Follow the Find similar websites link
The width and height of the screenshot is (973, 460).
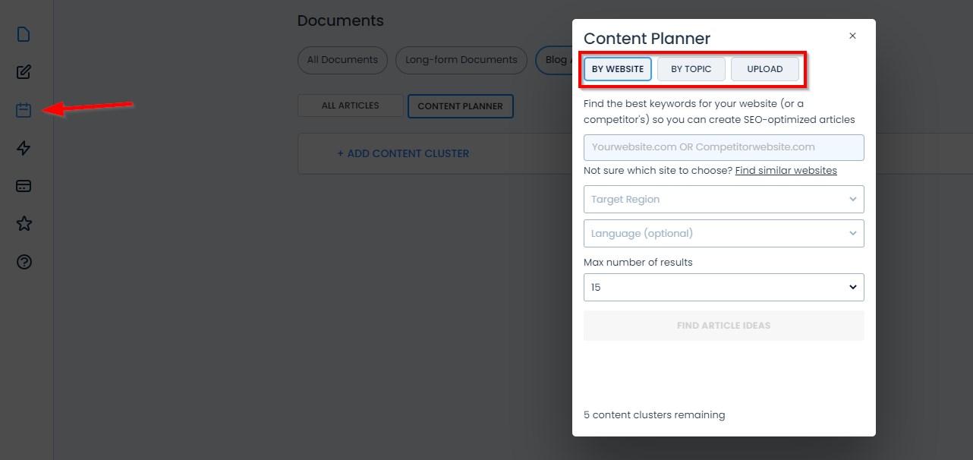[x=786, y=171]
